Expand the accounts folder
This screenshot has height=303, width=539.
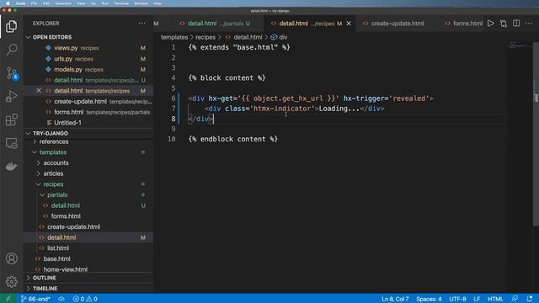(56, 162)
